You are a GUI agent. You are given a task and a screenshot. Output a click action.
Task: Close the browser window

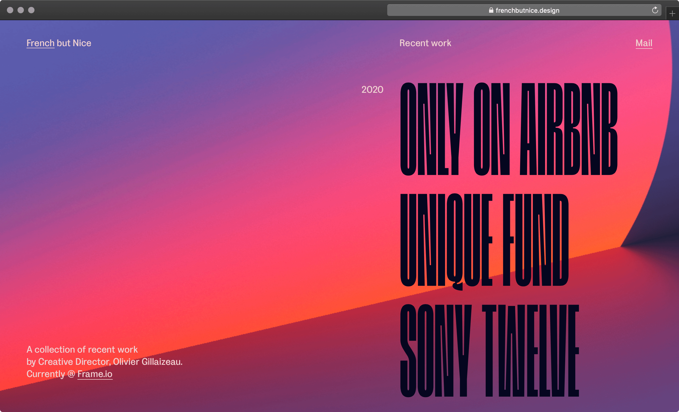[10, 10]
